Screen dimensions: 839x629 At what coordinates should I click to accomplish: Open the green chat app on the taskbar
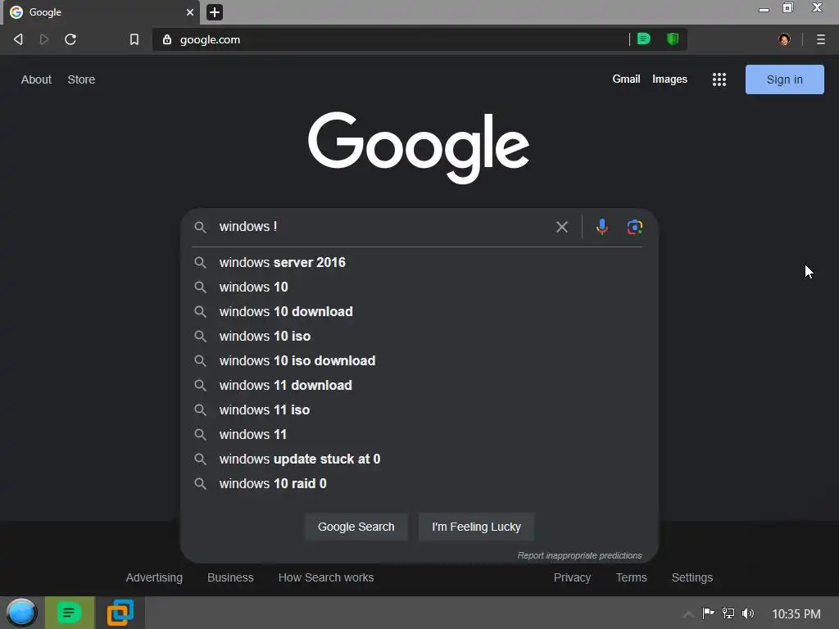coord(70,613)
